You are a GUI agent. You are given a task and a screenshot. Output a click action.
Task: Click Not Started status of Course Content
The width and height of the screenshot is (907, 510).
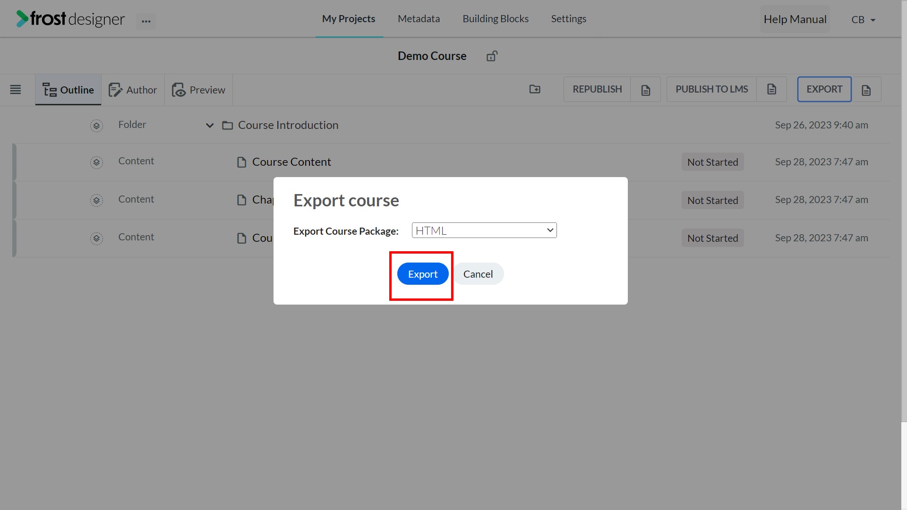tap(712, 162)
